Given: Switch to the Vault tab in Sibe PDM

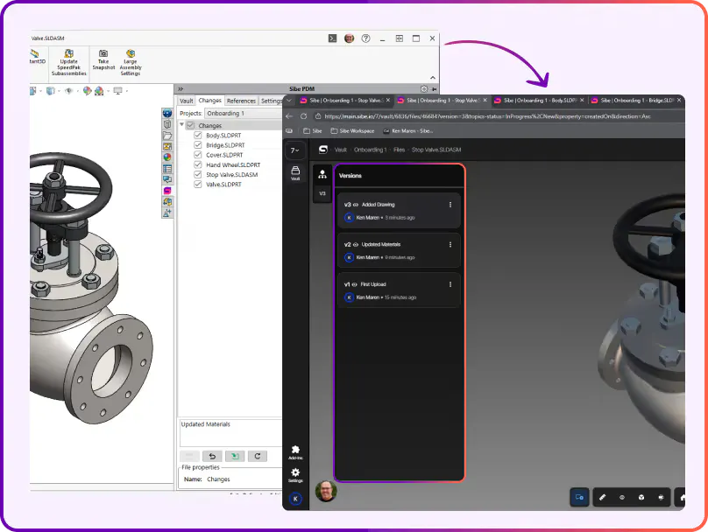Looking at the screenshot, I should tap(186, 101).
